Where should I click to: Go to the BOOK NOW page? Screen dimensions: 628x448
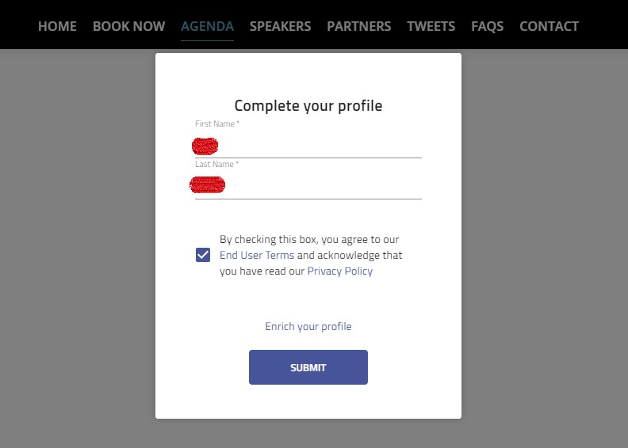tap(128, 26)
